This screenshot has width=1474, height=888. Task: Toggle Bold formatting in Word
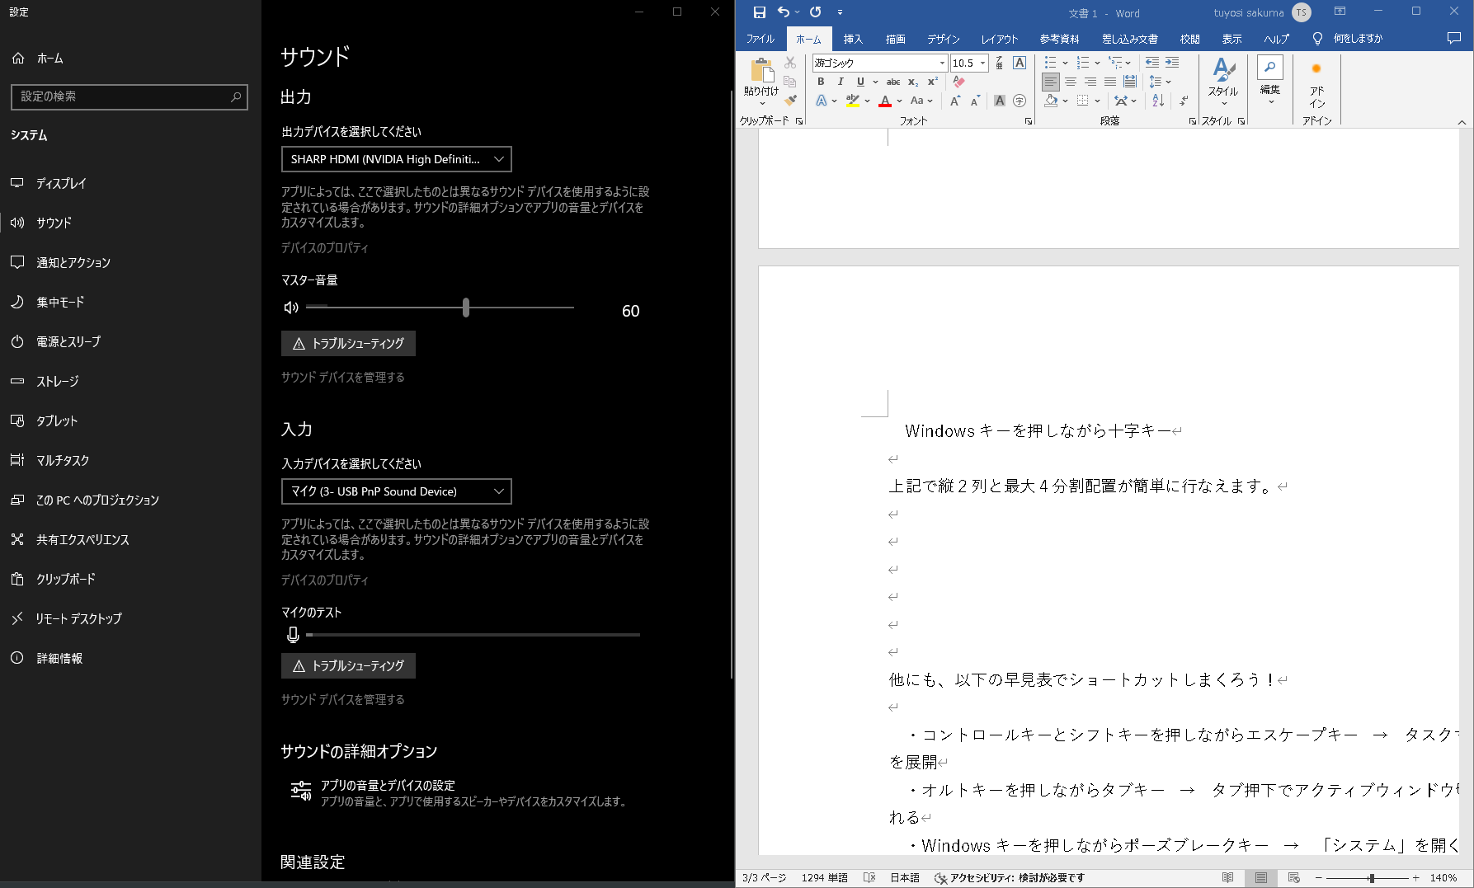point(821,82)
